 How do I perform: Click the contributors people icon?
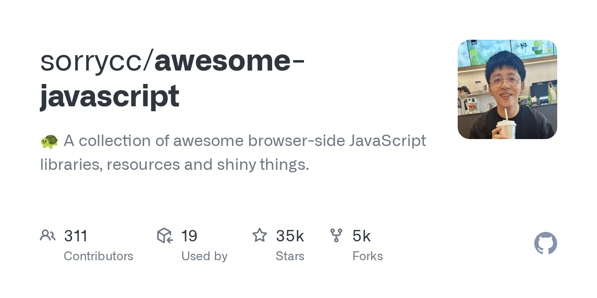point(48,235)
